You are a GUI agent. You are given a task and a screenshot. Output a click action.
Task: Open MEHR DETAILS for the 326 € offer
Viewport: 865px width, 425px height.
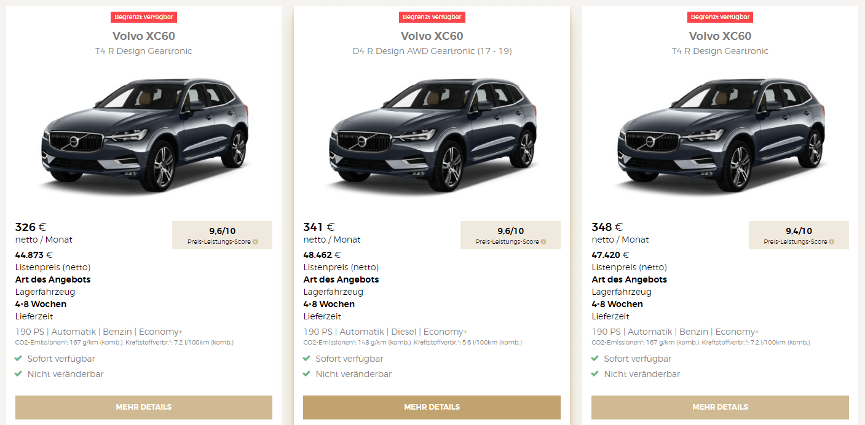(x=144, y=407)
